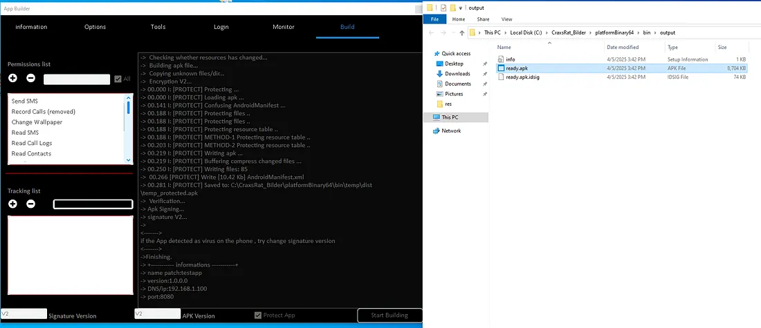The width and height of the screenshot is (761, 328).
Task: Click the properties checkmark in Explorer title bar
Action: tap(442, 8)
